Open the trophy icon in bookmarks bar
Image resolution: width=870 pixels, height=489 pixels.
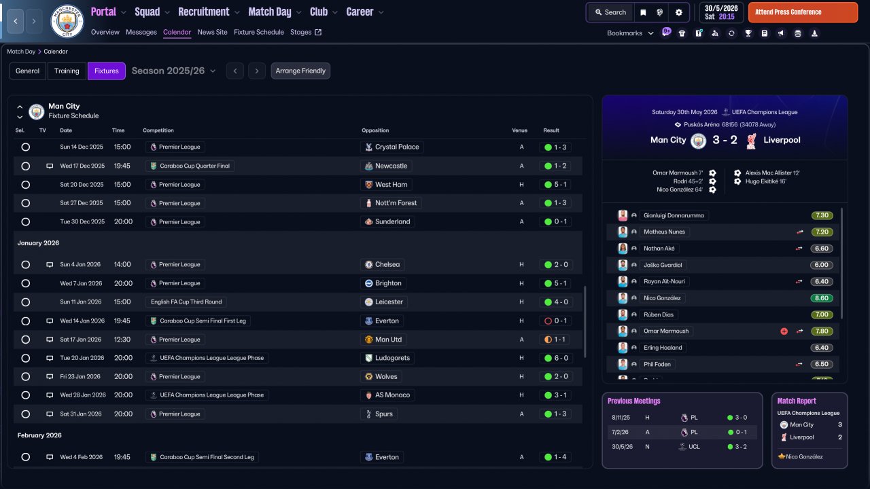coord(748,33)
